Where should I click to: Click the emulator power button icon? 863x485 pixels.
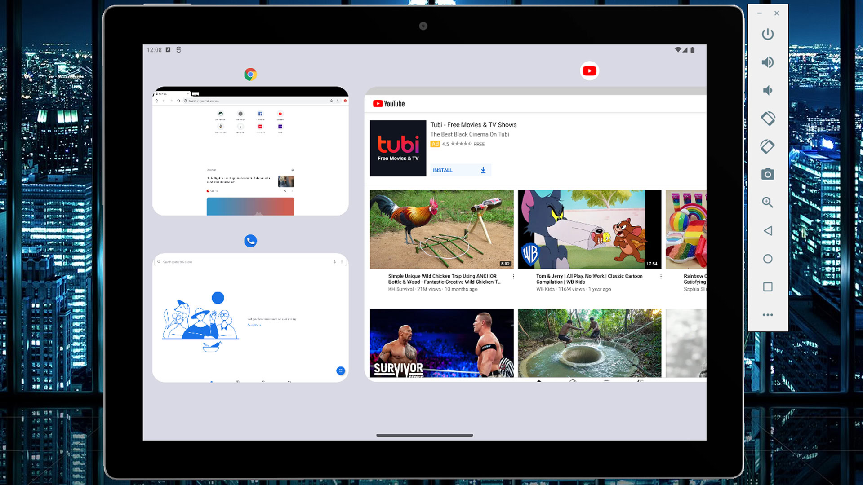(x=768, y=35)
